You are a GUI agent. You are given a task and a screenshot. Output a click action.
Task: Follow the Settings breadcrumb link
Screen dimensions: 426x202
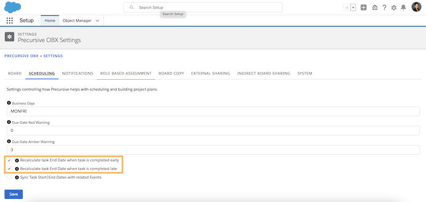click(53, 56)
